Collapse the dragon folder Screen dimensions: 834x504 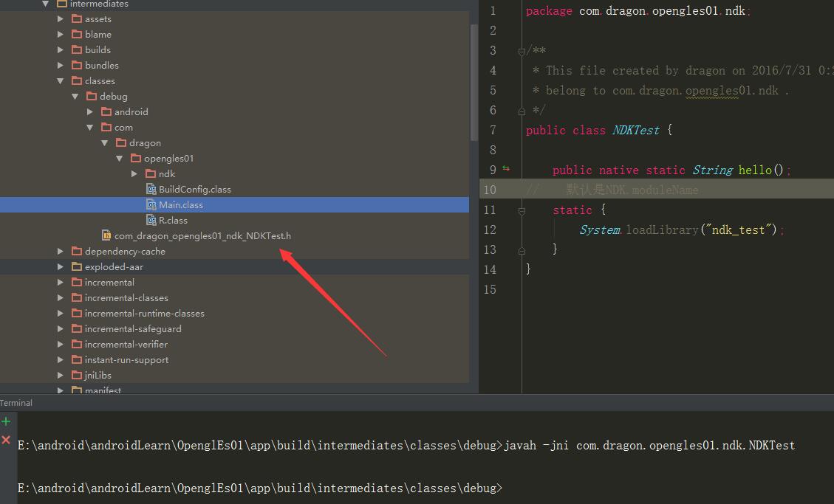tap(105, 143)
